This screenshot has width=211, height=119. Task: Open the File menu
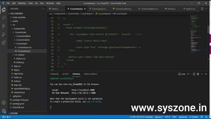pos(8,3)
